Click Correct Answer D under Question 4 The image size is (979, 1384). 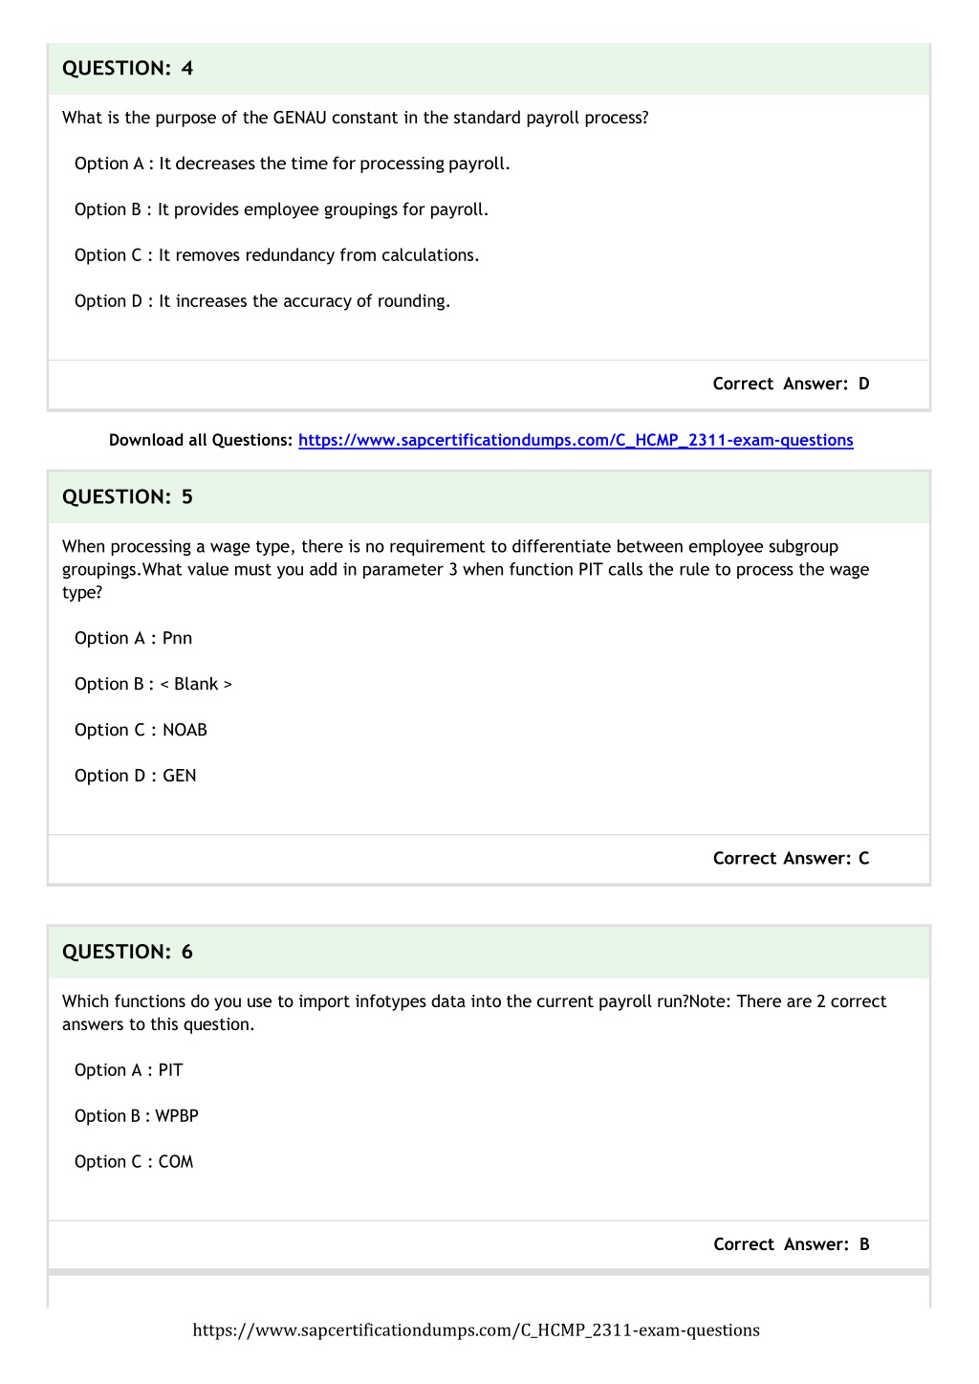point(791,384)
